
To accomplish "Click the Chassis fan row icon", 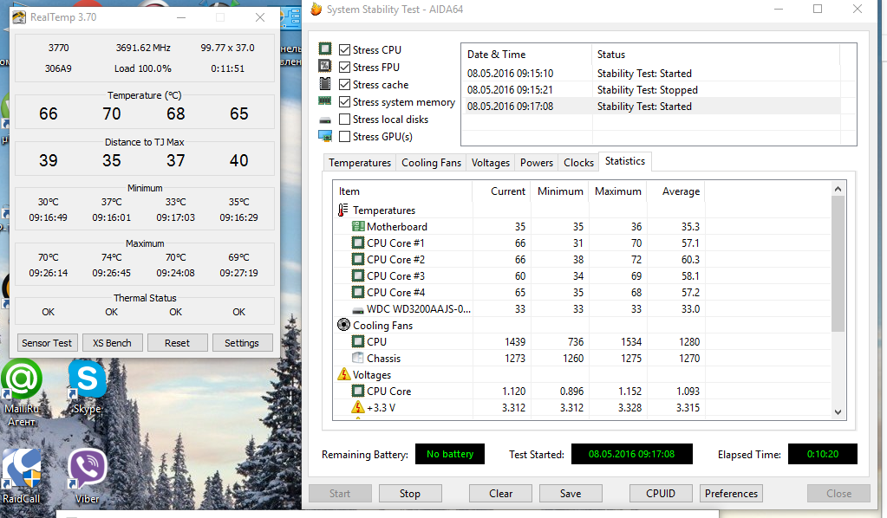I will click(358, 358).
